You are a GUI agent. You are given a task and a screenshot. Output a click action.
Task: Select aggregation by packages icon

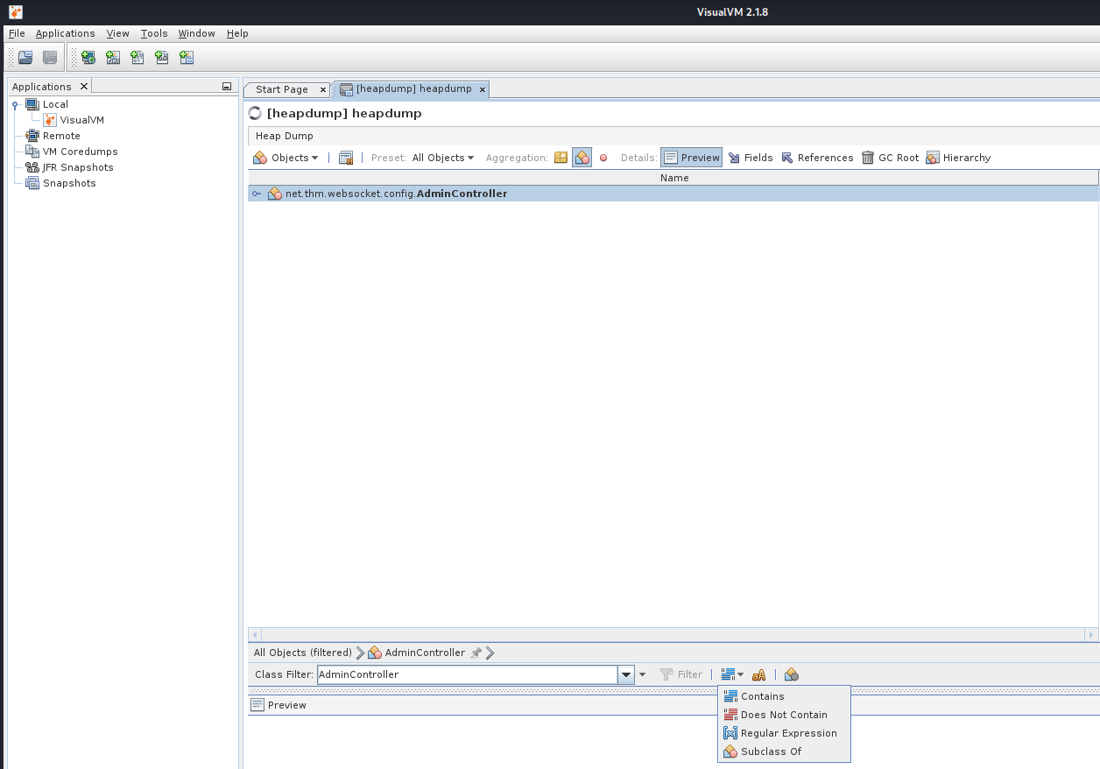click(561, 158)
